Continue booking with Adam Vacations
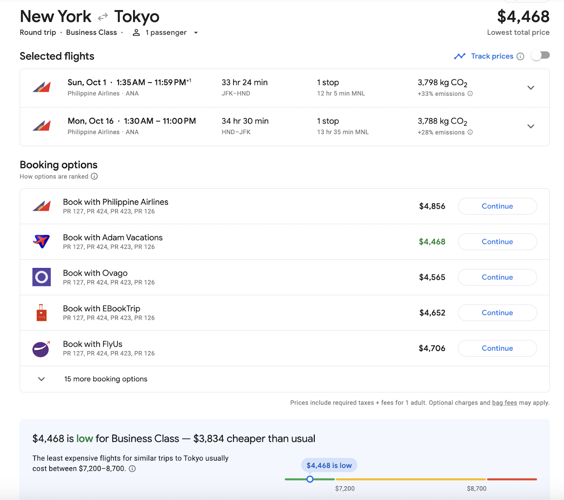This screenshot has width=564, height=500. pyautogui.click(x=497, y=242)
